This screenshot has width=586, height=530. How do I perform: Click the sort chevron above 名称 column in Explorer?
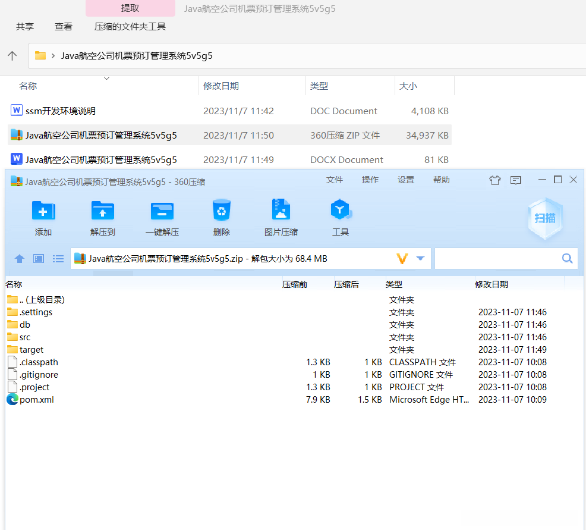tap(106, 78)
